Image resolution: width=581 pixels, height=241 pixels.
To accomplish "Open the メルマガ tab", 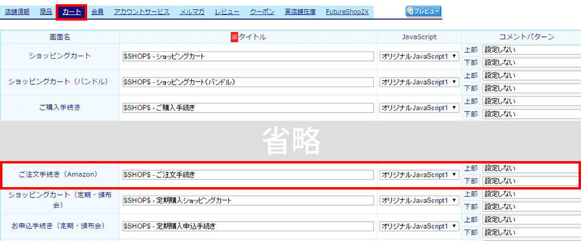I will 192,12.
